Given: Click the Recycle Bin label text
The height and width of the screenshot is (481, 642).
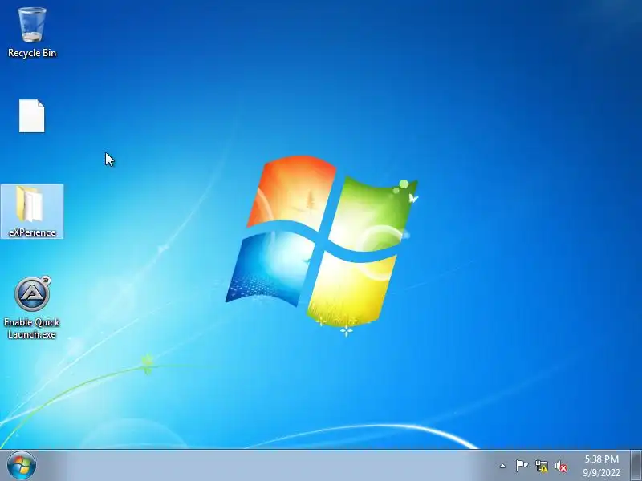Looking at the screenshot, I should pyautogui.click(x=32, y=53).
